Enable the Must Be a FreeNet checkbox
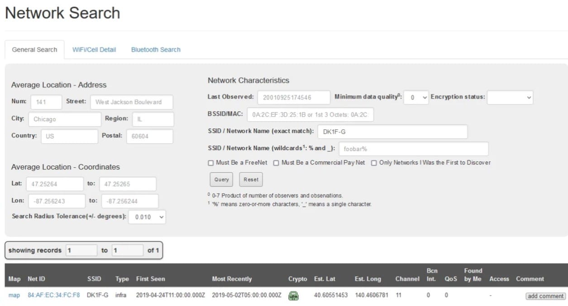The height and width of the screenshot is (306, 568). pos(211,163)
